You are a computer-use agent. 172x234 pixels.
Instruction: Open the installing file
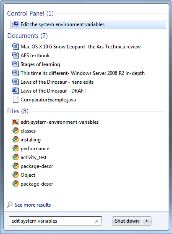(x=31, y=140)
